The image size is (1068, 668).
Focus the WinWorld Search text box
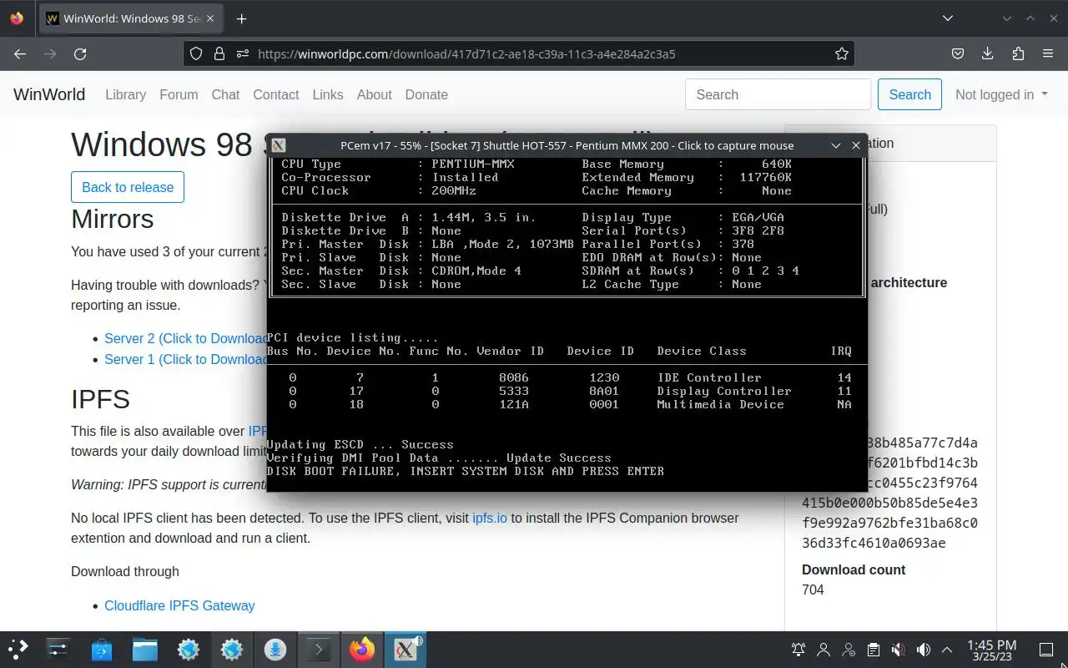778,94
